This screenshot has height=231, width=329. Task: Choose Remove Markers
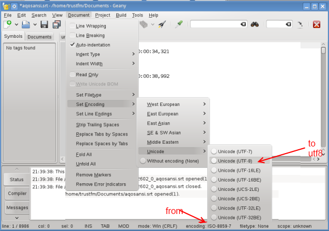(x=102, y=174)
